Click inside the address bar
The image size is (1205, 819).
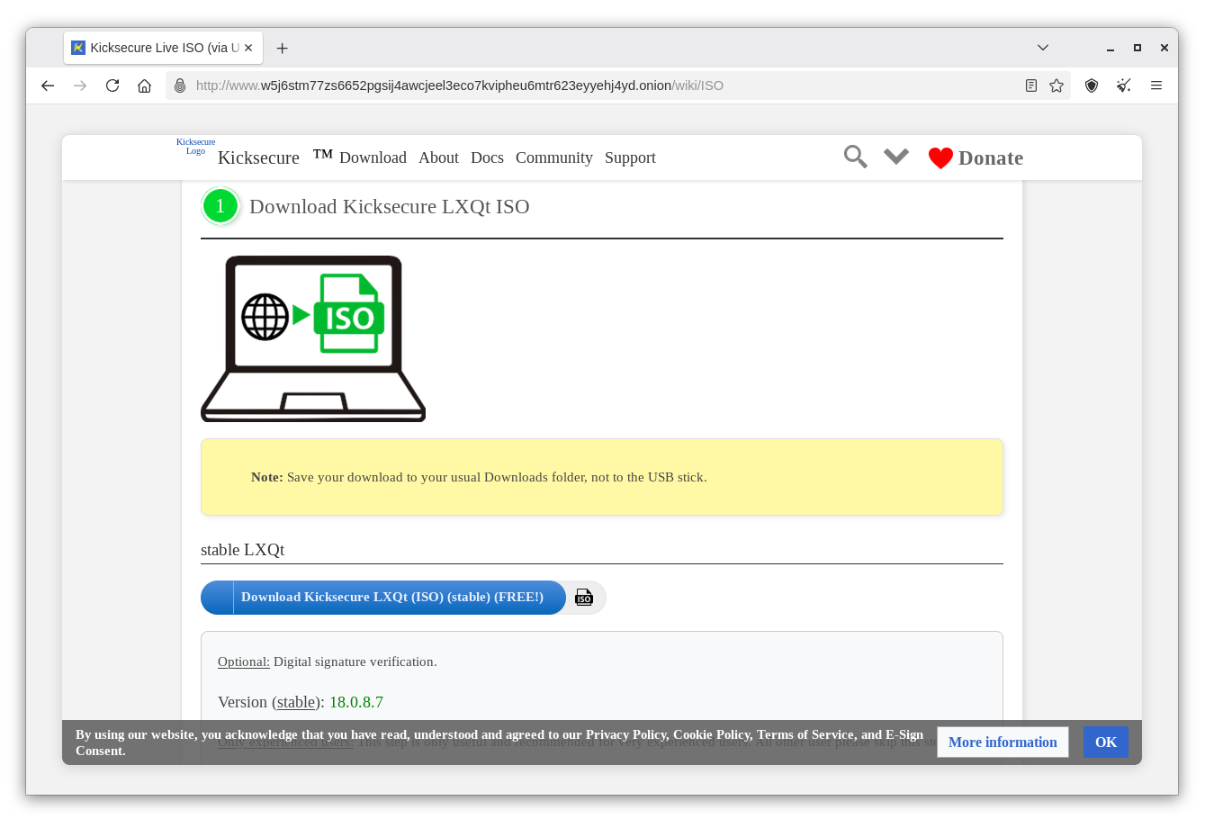[540, 85]
